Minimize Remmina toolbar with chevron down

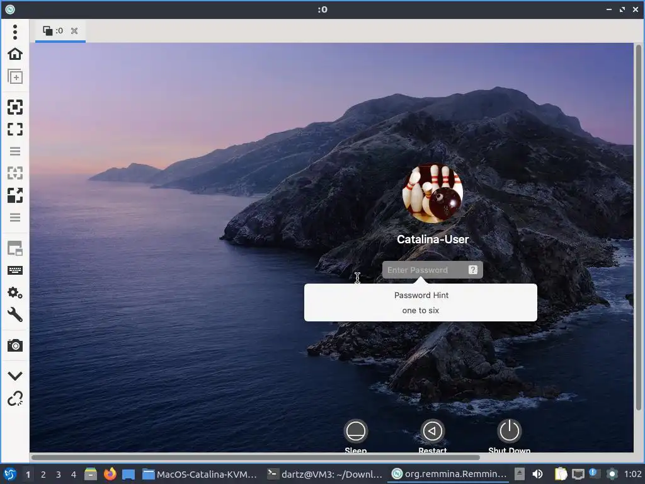(x=15, y=376)
